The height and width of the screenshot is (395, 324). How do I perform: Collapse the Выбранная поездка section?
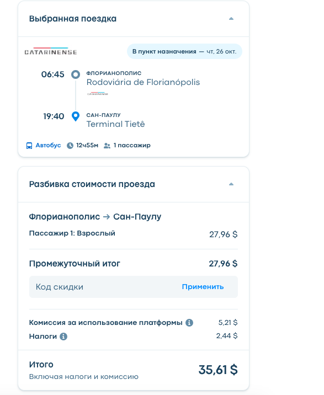click(231, 19)
